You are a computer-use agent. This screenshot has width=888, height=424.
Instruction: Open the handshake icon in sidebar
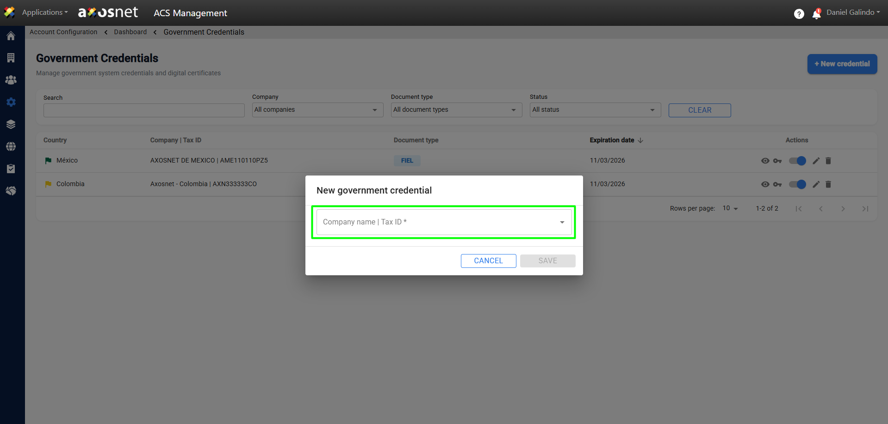click(x=11, y=191)
